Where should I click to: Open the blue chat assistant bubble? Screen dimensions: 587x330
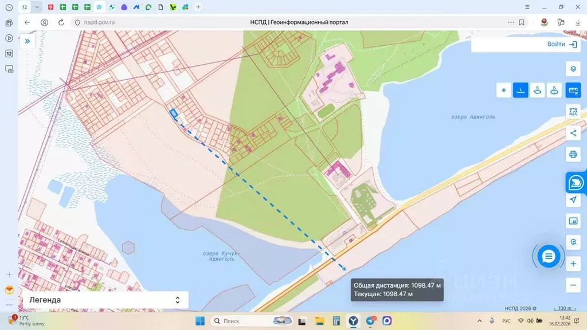coord(549,256)
